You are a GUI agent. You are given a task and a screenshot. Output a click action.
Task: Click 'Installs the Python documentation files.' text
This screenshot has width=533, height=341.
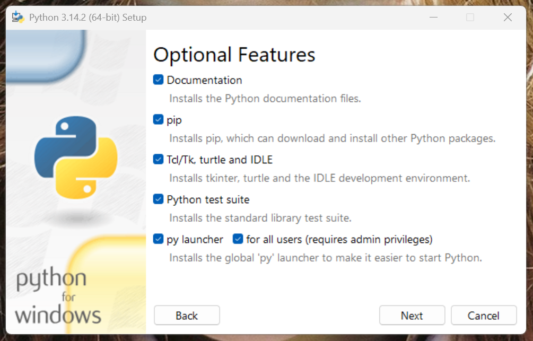click(x=265, y=99)
